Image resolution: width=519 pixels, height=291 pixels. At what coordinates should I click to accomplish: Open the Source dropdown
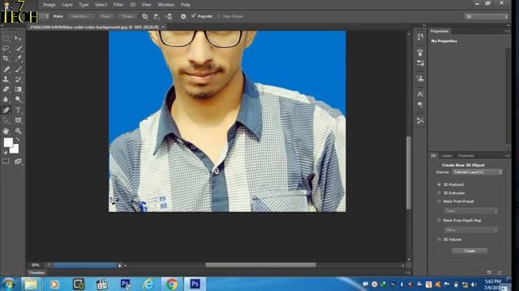477,172
